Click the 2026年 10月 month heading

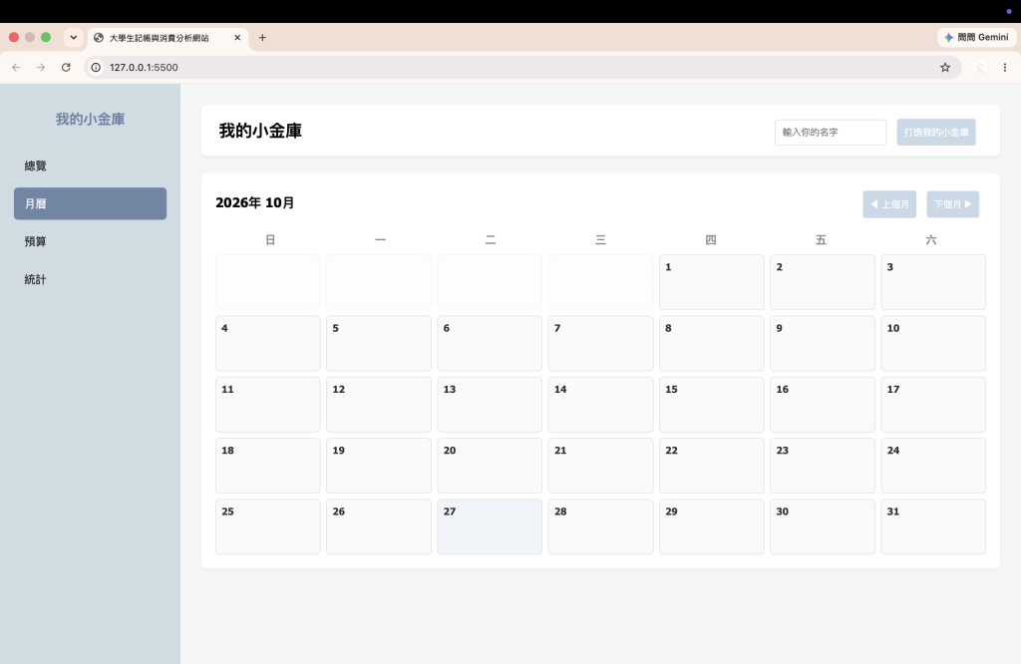coord(254,203)
